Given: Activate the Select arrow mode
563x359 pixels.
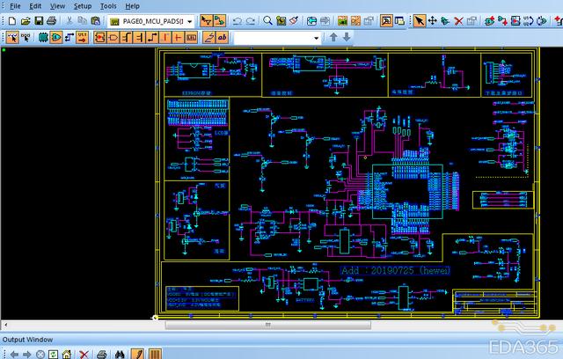Looking at the screenshot, I should point(419,21).
